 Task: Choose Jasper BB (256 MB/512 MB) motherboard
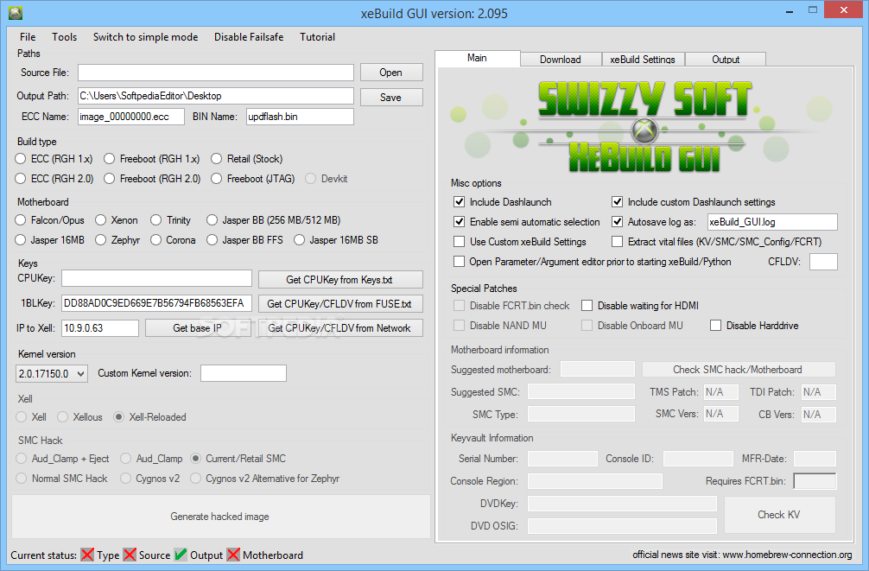pos(274,220)
